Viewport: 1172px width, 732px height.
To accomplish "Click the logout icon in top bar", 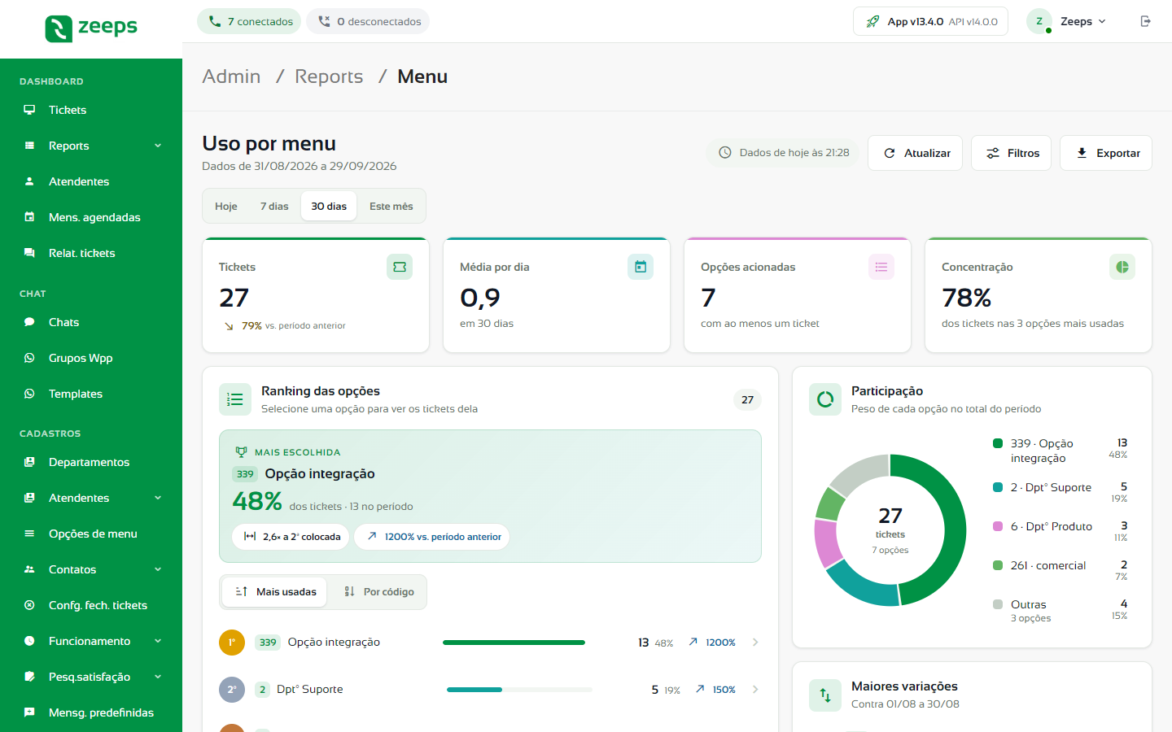I will [x=1146, y=21].
